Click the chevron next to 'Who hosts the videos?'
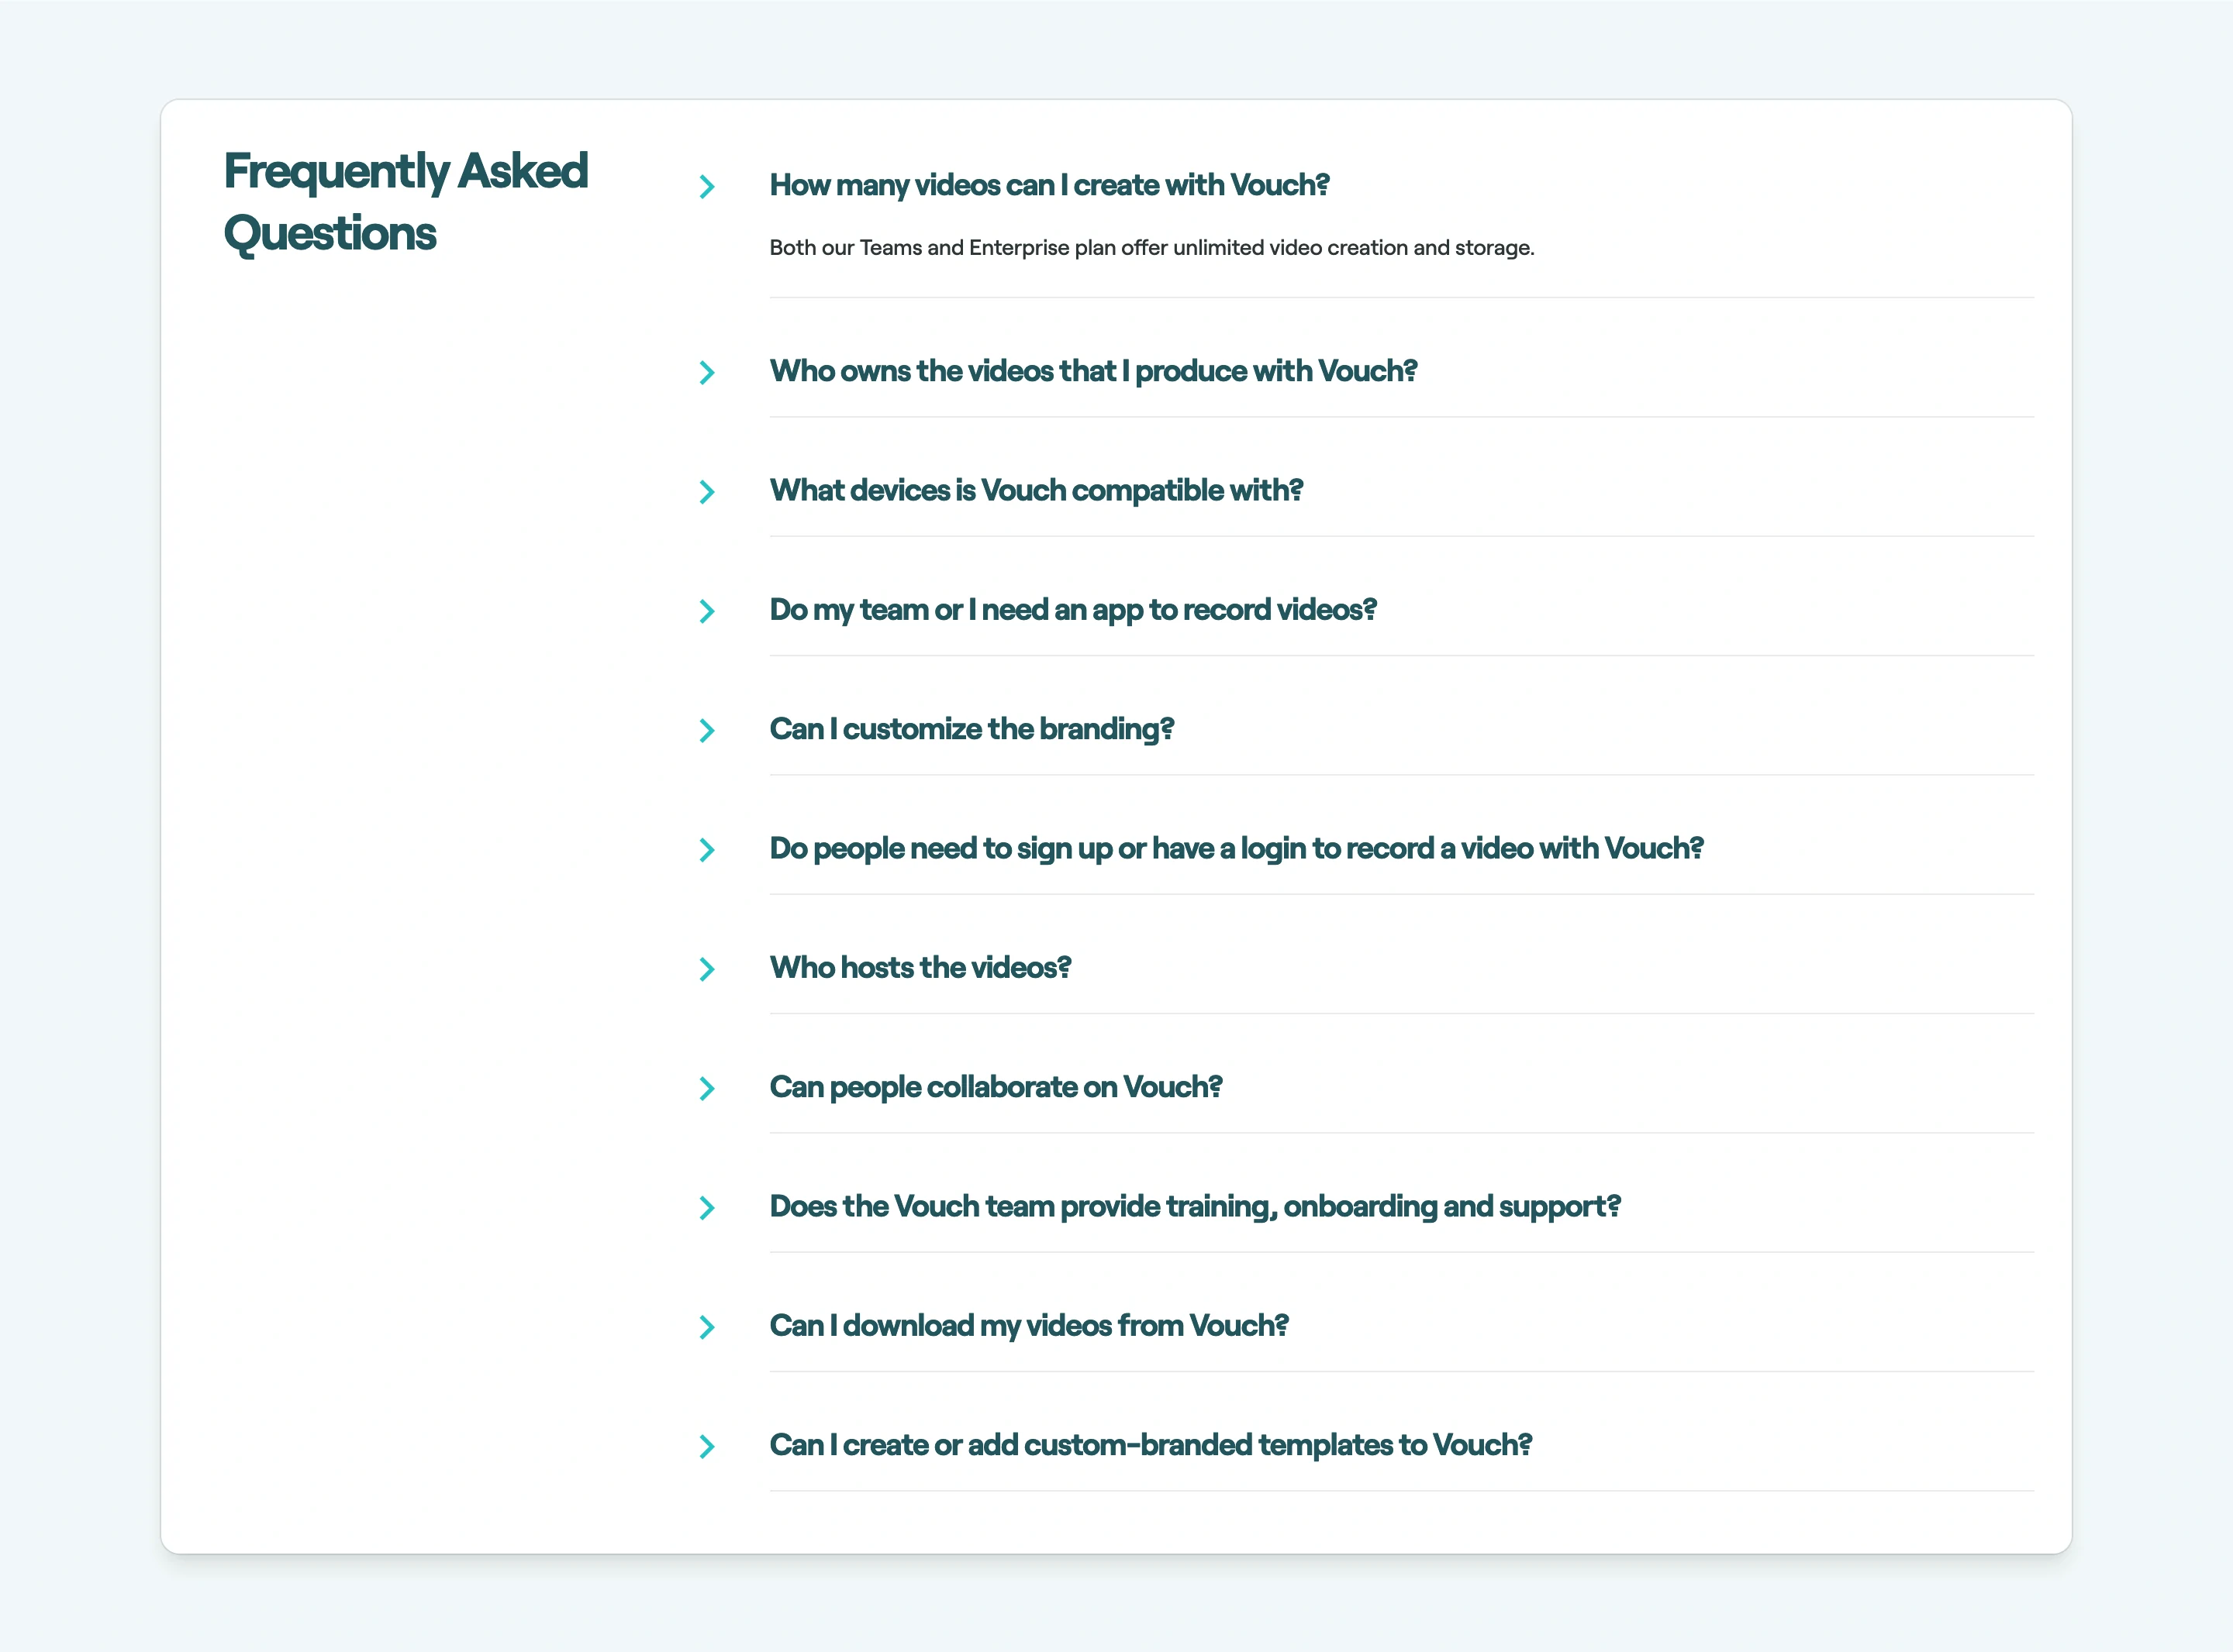This screenshot has width=2233, height=1652. [x=709, y=969]
